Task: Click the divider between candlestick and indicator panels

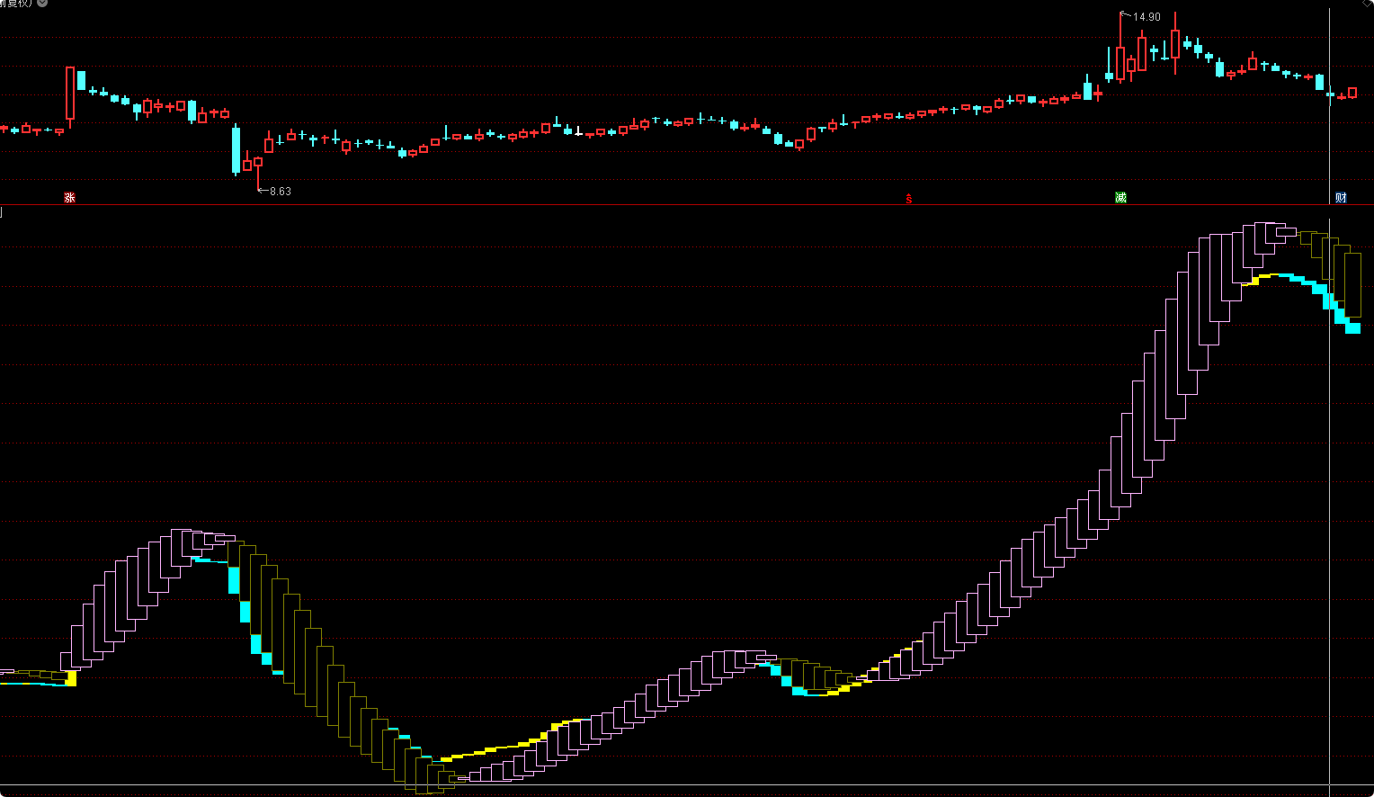Action: click(x=687, y=205)
